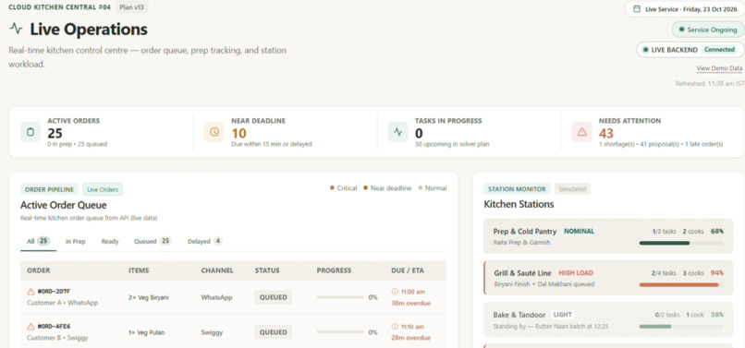Click the Tasks In Progress pulse icon
Viewport: 745px width, 348px height.
[x=398, y=132]
